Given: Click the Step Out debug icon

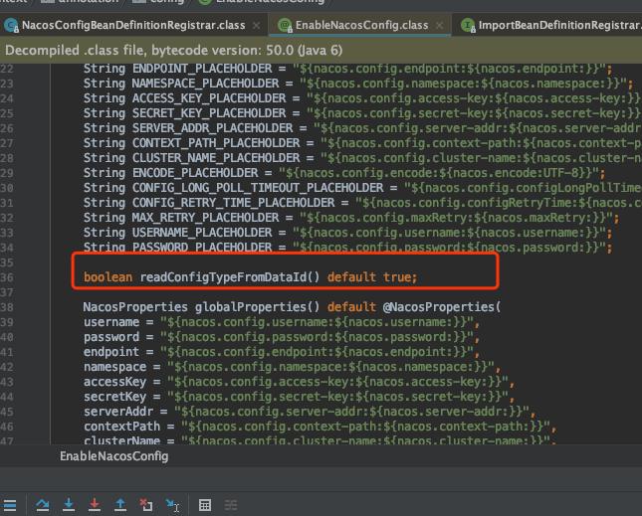Looking at the screenshot, I should [120, 505].
